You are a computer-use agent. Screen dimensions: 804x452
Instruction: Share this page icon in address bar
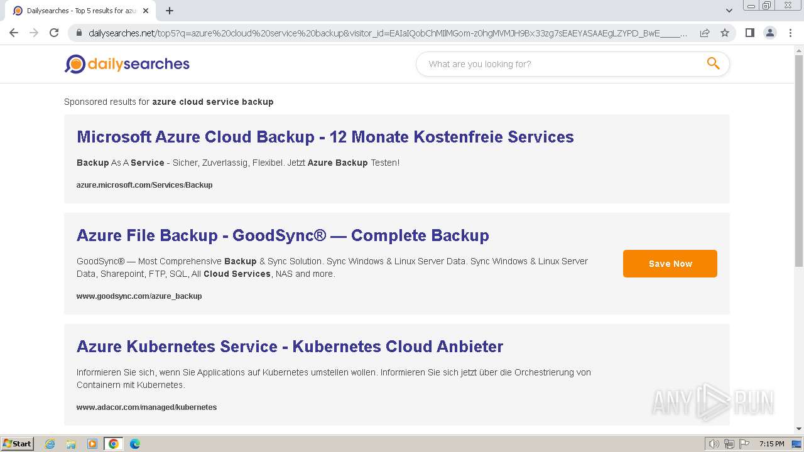click(x=705, y=33)
